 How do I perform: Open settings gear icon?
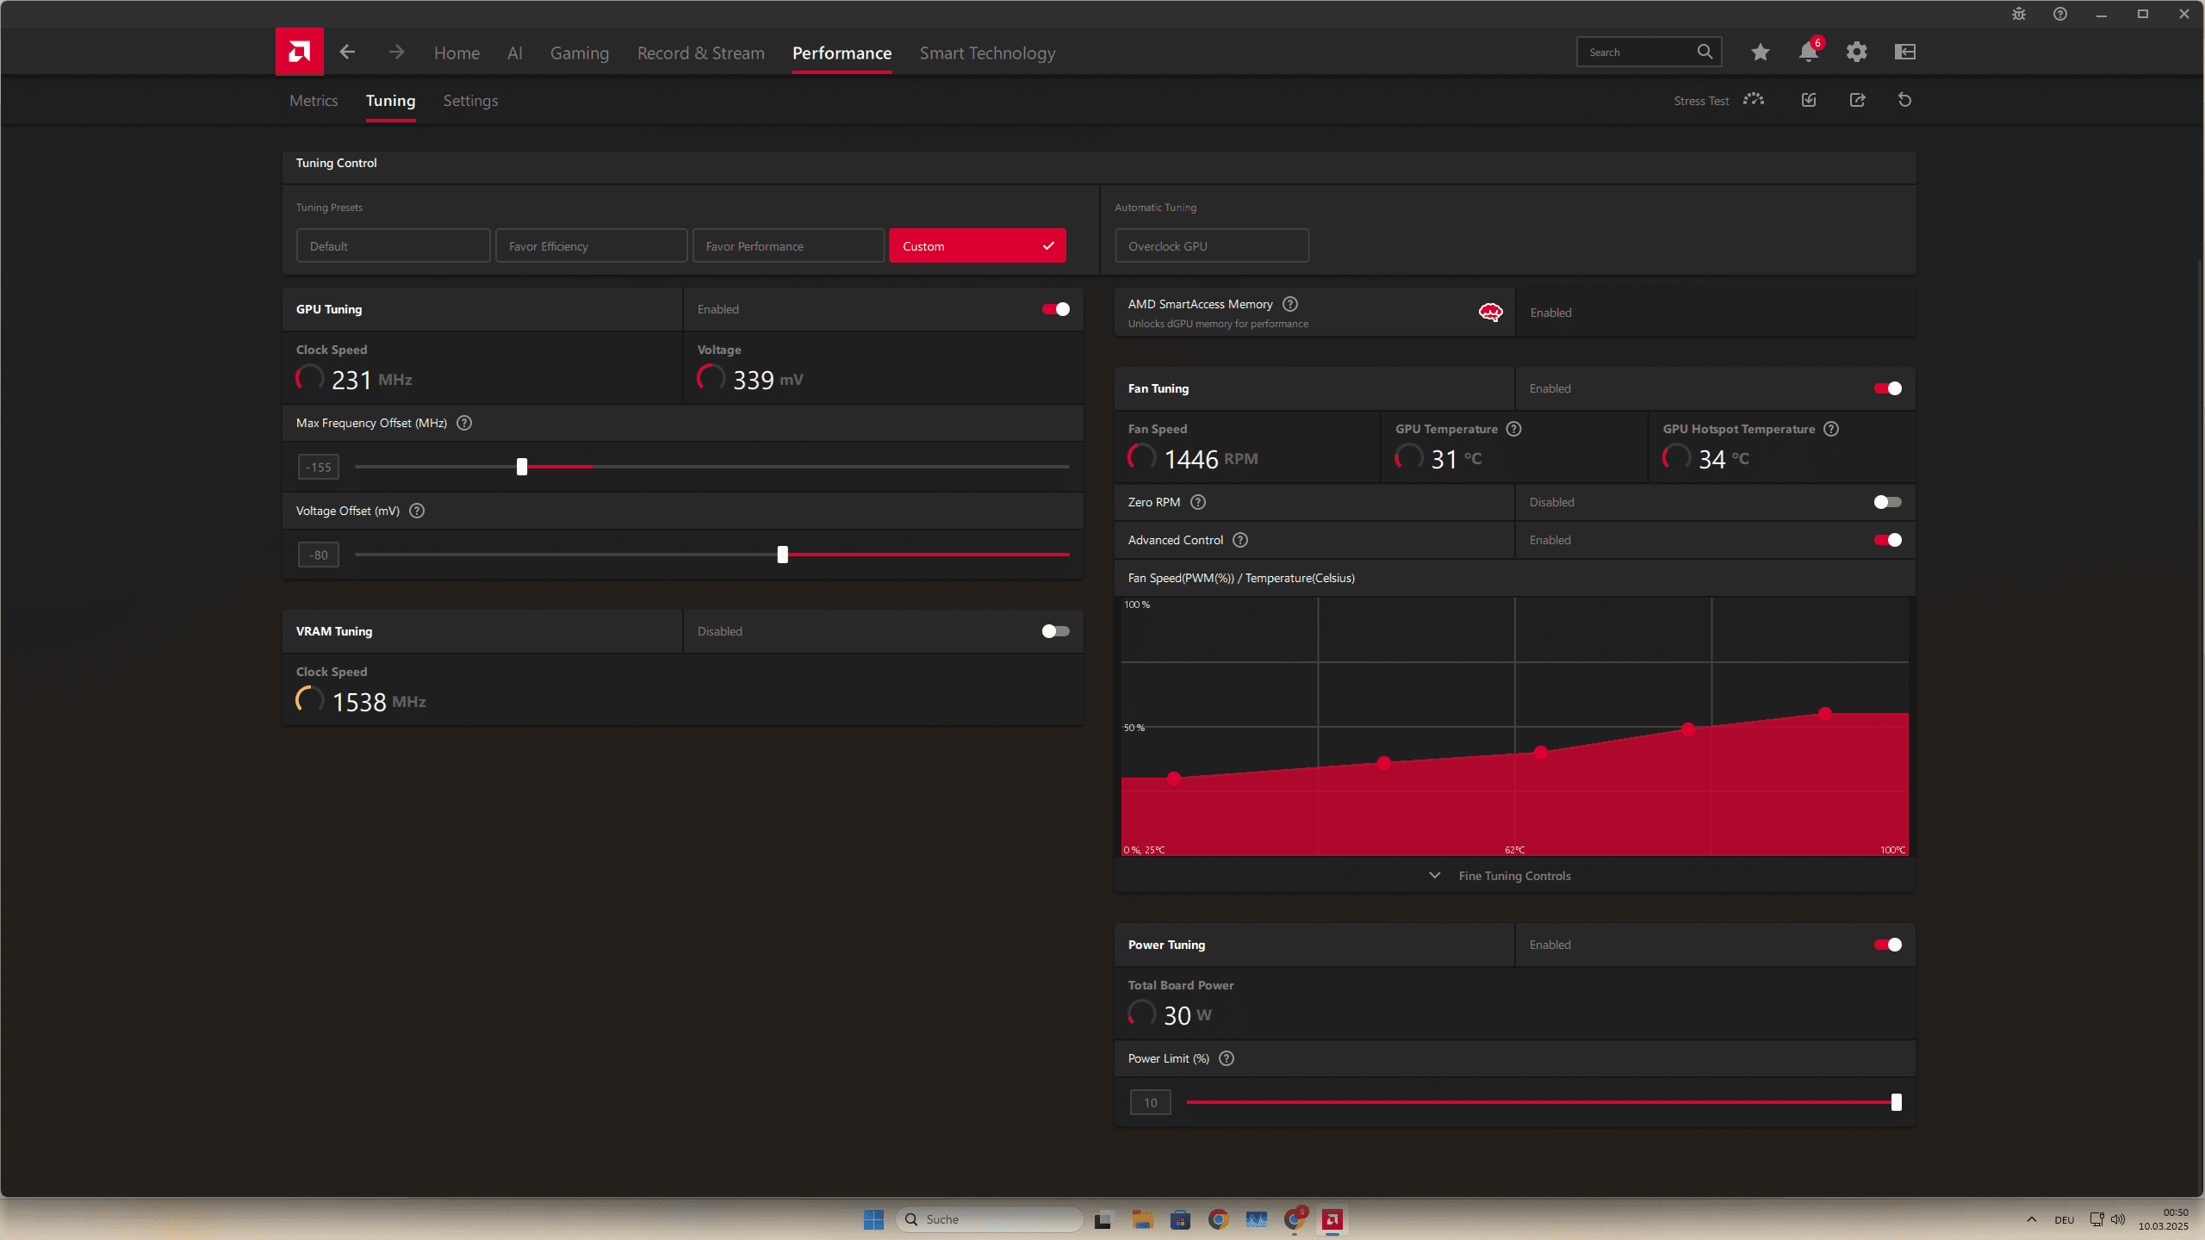pyautogui.click(x=1856, y=52)
